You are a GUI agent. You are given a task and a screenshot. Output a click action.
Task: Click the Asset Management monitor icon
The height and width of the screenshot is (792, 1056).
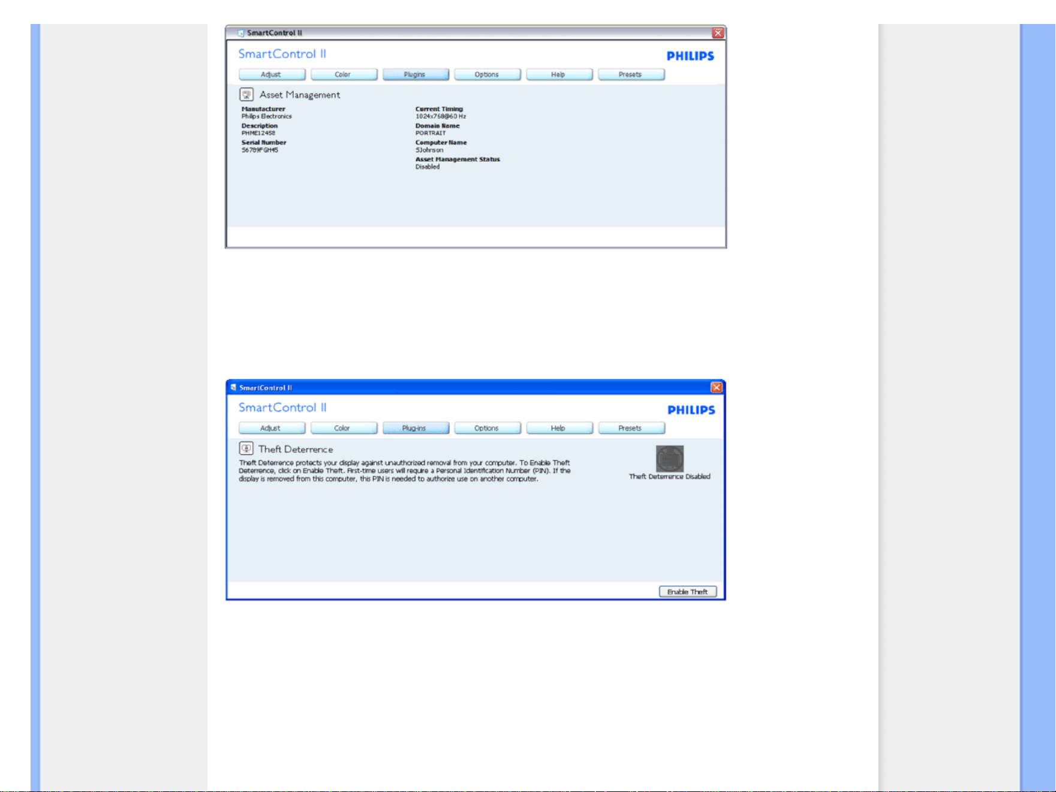click(246, 94)
